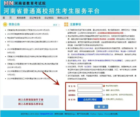
Task: Focus the 考生号 input field
Action: point(90,86)
